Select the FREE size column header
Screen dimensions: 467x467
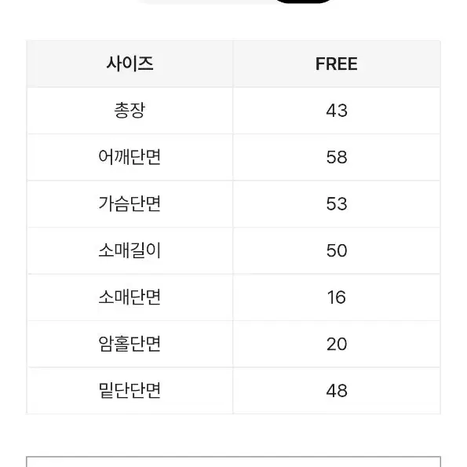tap(337, 64)
